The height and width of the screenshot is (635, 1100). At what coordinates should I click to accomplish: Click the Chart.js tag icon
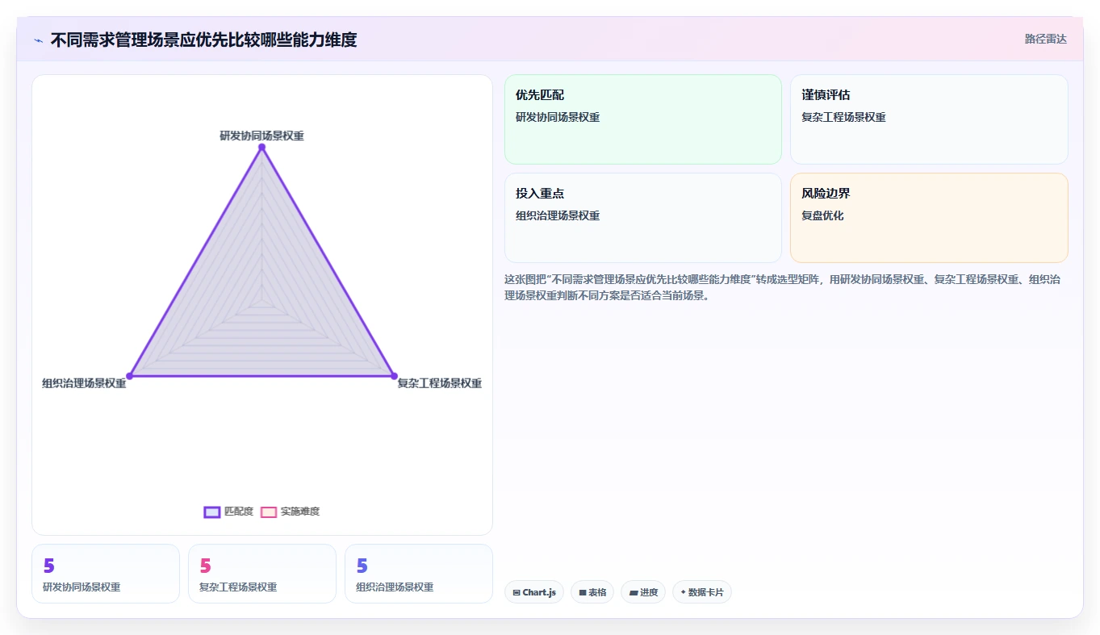pos(517,592)
